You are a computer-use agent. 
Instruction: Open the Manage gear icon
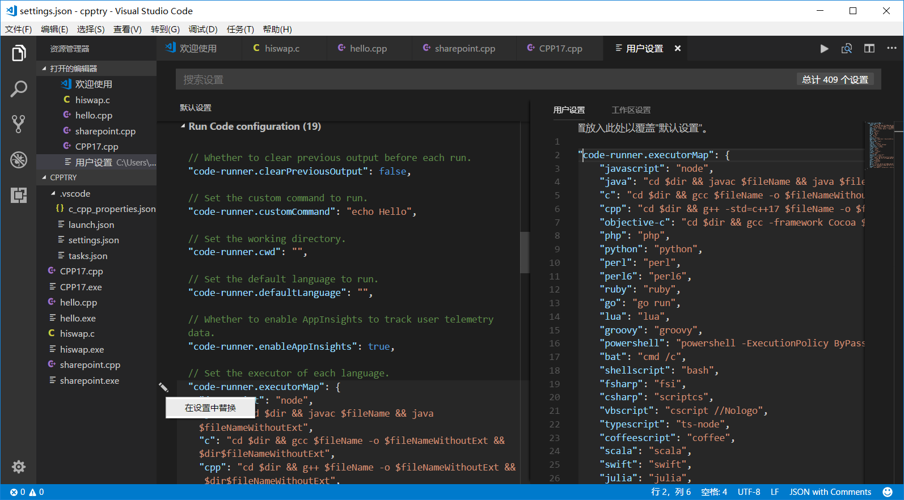coord(18,467)
